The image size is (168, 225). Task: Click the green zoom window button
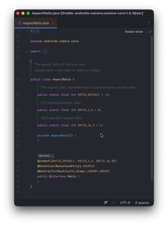click(x=28, y=13)
